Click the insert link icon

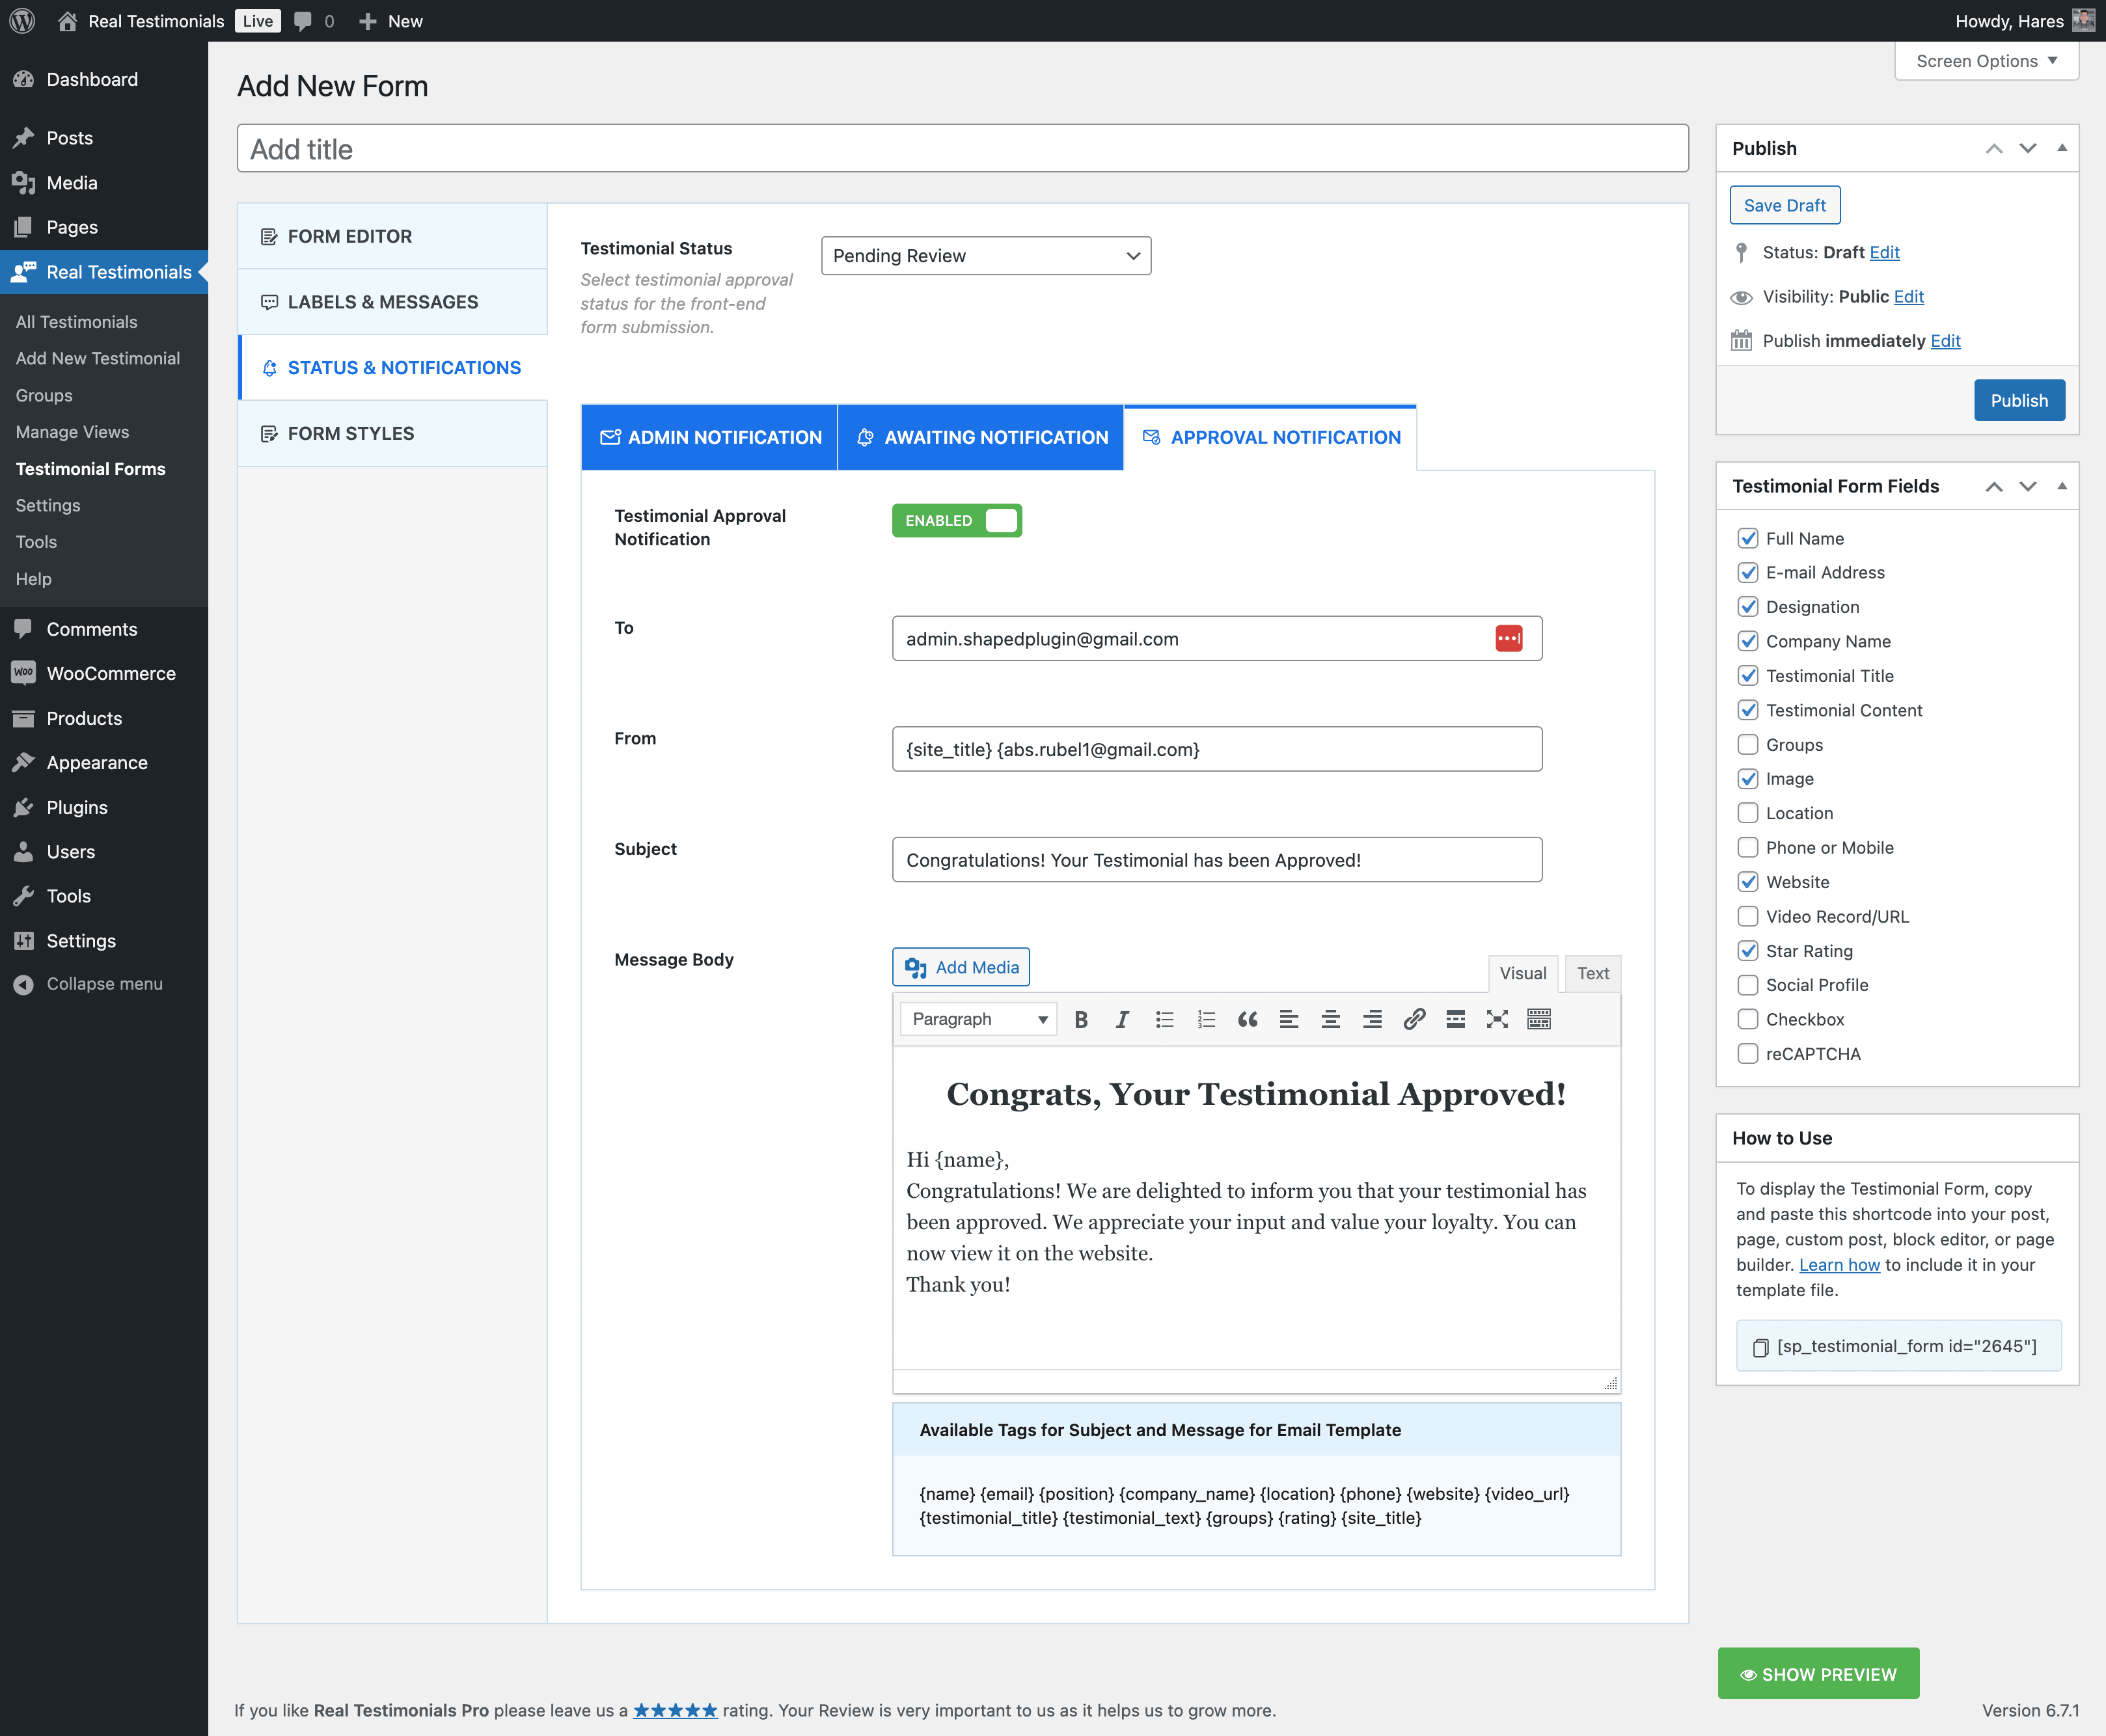[1414, 1019]
